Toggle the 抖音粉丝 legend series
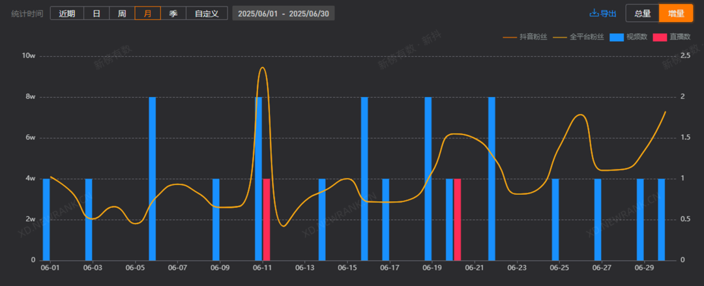Screen dimensions: 704x286 coord(525,37)
